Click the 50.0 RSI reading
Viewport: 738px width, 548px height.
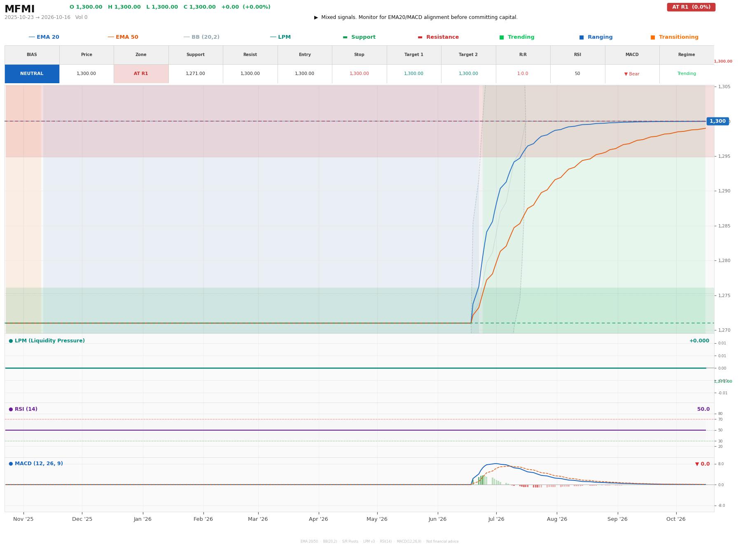pyautogui.click(x=703, y=409)
